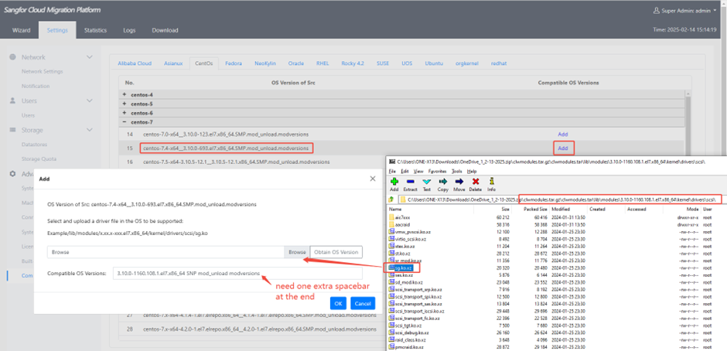This screenshot has width=727, height=351.
Task: Open the Favorites menu in 7-Zip
Action: tap(438, 171)
